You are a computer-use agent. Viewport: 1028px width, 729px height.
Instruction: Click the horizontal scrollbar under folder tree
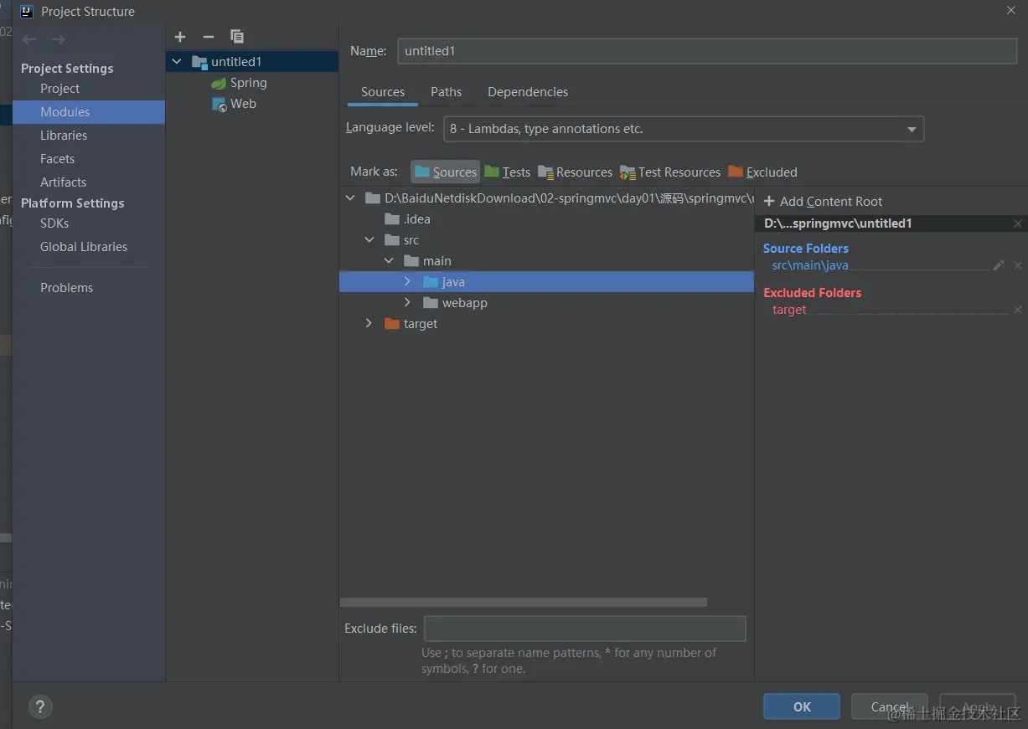524,602
